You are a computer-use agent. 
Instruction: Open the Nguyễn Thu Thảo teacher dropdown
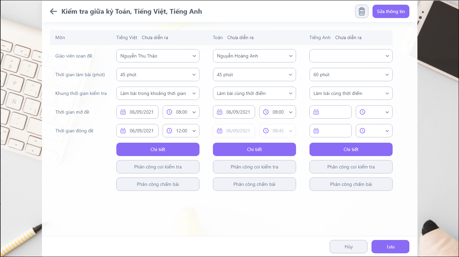pos(158,56)
